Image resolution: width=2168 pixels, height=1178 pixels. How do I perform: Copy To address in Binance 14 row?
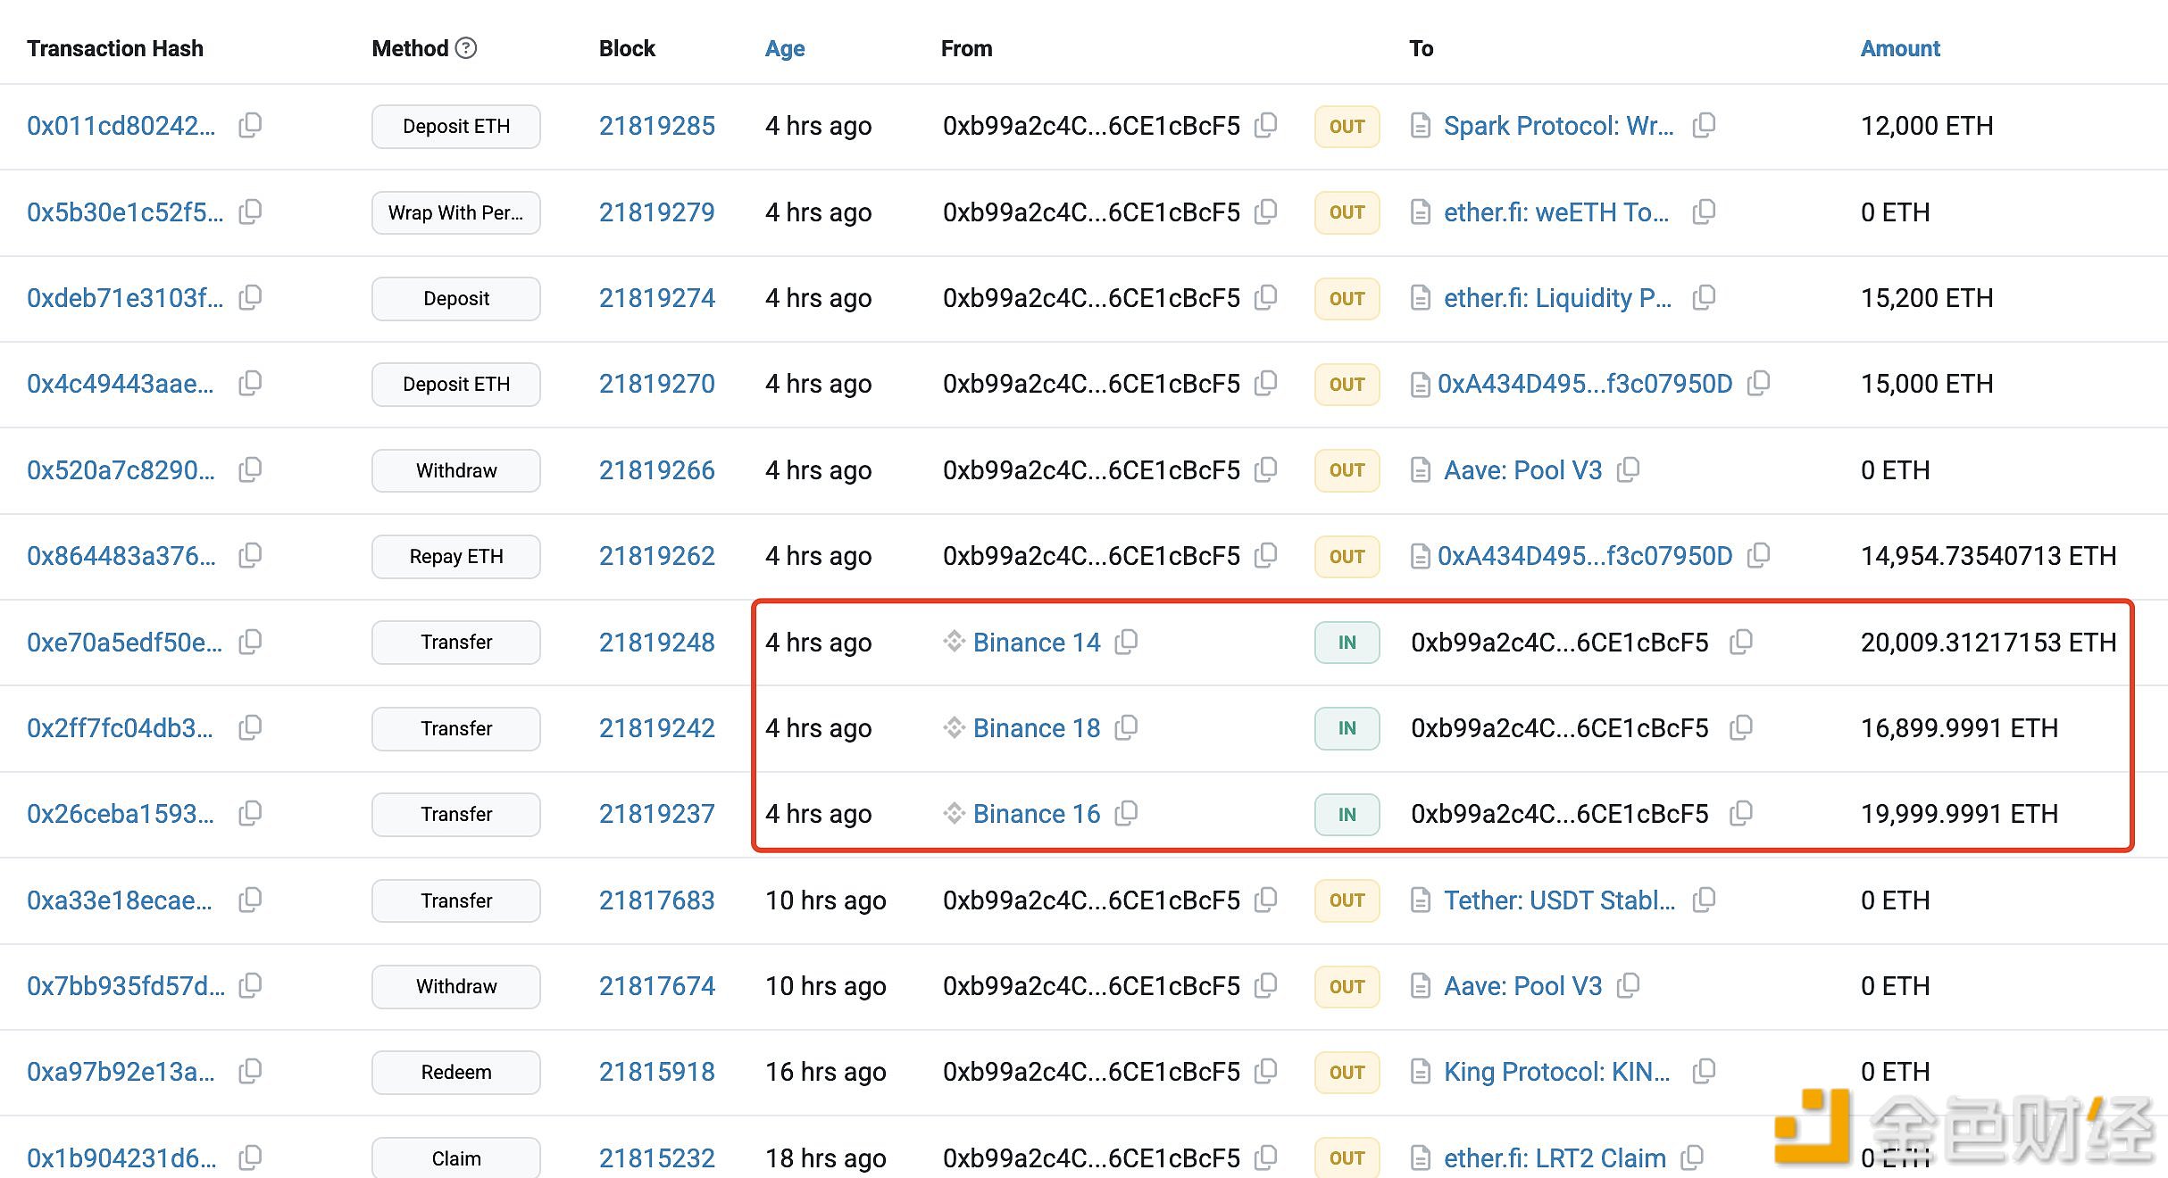[1741, 643]
